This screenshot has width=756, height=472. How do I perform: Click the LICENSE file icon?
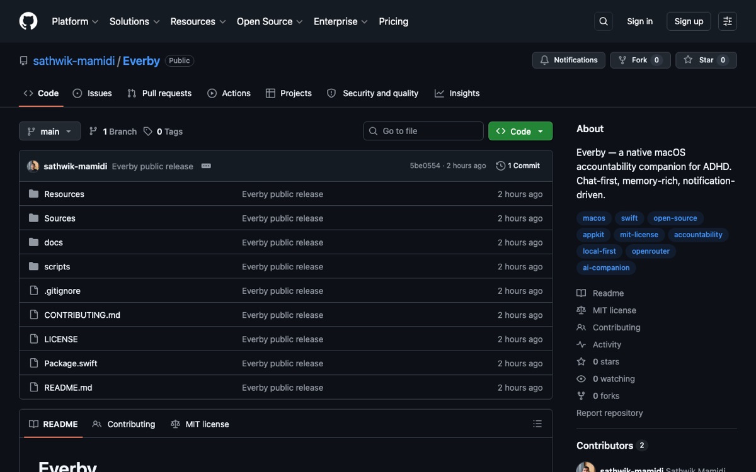coord(34,339)
